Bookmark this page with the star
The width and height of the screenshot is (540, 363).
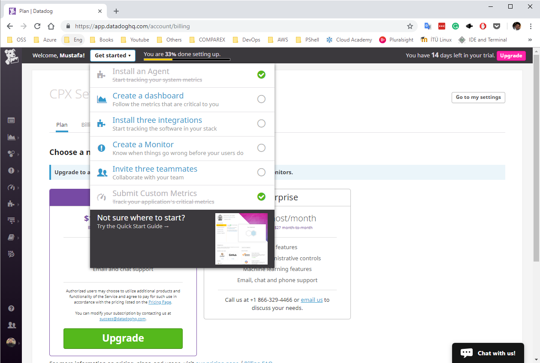410,26
